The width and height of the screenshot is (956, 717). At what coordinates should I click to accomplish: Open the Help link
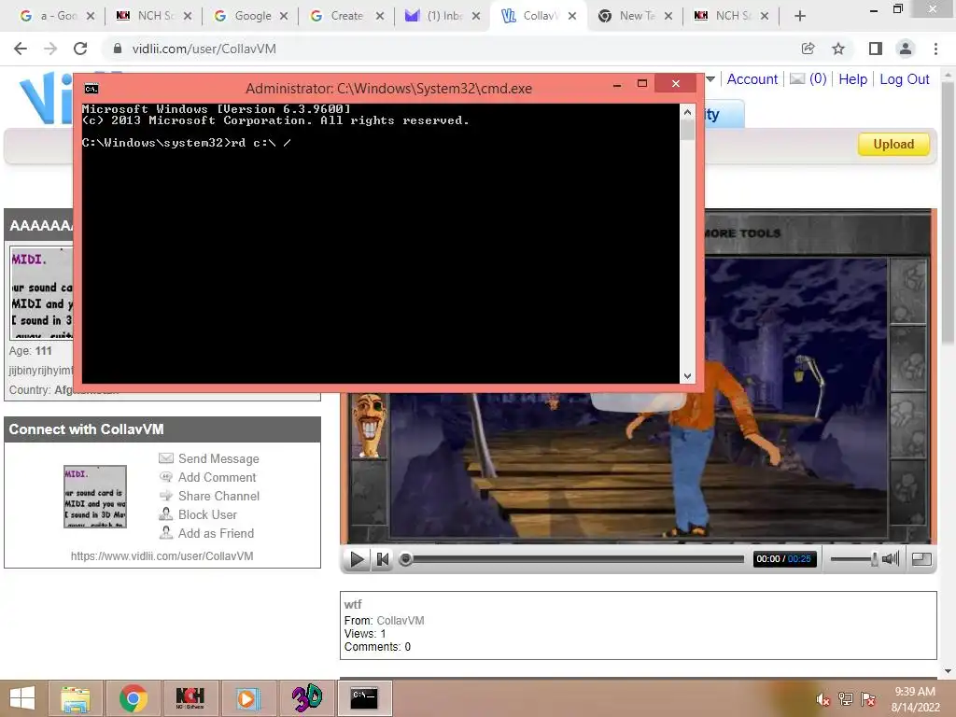pos(852,79)
